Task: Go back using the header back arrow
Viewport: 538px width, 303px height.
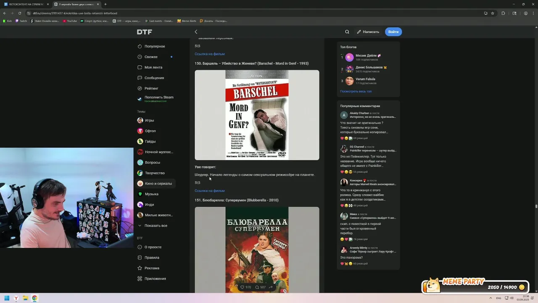Action: point(196,32)
